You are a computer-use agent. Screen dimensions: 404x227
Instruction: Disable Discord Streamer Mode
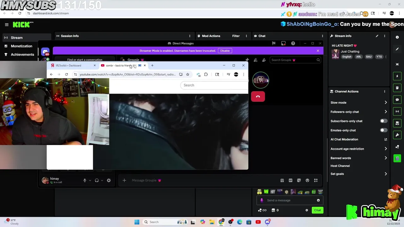click(225, 51)
